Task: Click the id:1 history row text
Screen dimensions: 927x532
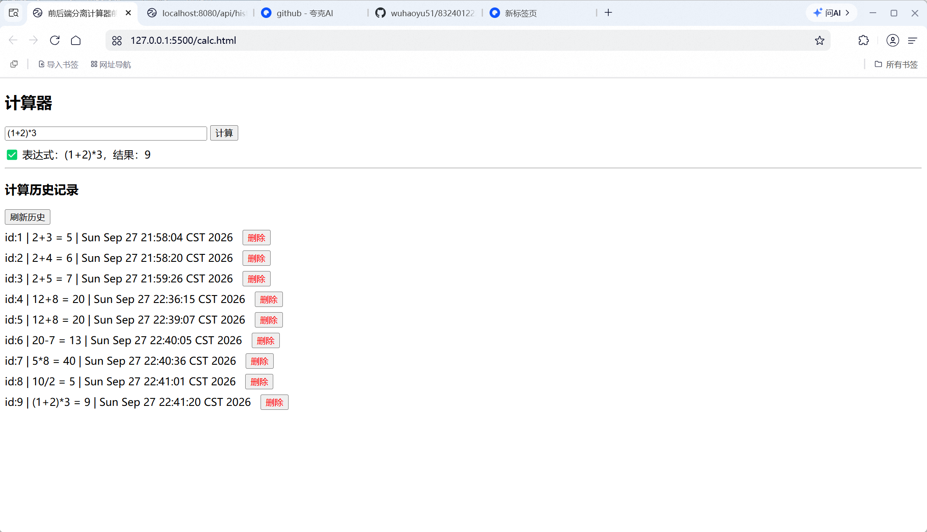Action: click(x=119, y=238)
